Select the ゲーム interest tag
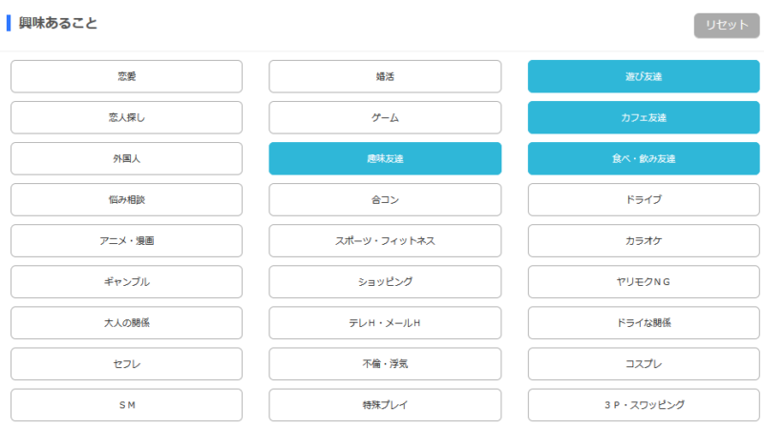This screenshot has width=764, height=428. point(385,117)
